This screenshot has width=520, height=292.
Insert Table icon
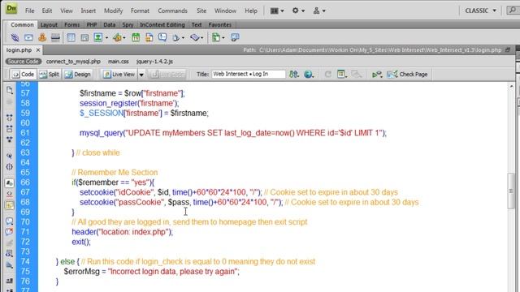pos(71,37)
